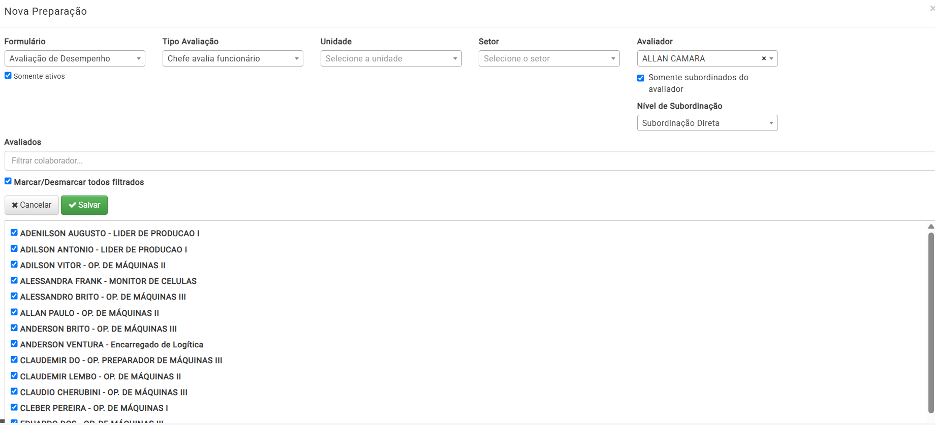Close the Nova Preparação dialog
This screenshot has height=425, width=935.
(931, 9)
